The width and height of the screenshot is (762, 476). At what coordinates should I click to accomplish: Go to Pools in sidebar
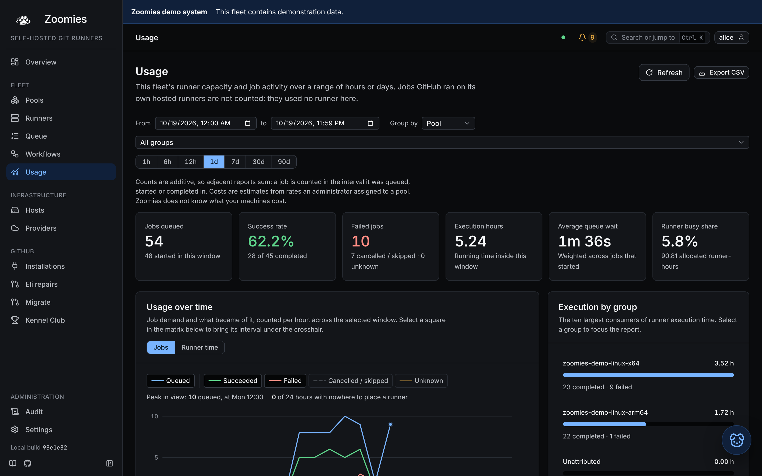click(61, 100)
